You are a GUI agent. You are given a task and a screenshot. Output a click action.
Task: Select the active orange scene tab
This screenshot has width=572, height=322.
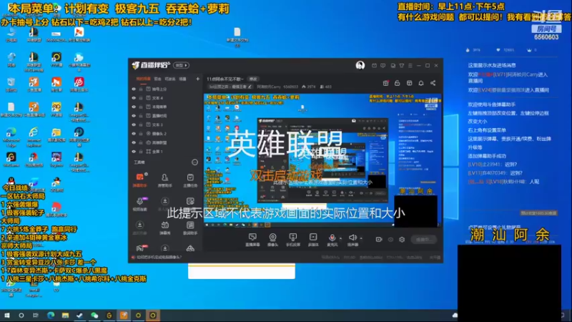click(143, 79)
